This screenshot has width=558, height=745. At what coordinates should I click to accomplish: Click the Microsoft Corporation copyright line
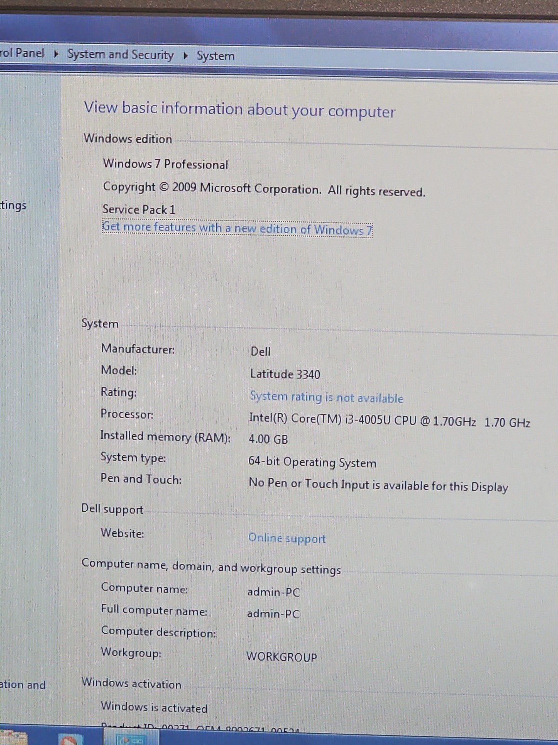264,189
